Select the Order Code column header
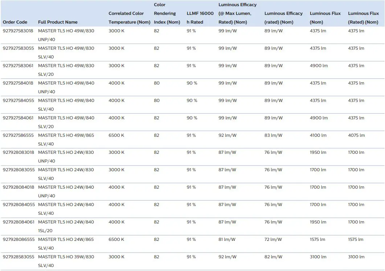Image resolution: width=385 pixels, height=271 pixels. point(15,22)
